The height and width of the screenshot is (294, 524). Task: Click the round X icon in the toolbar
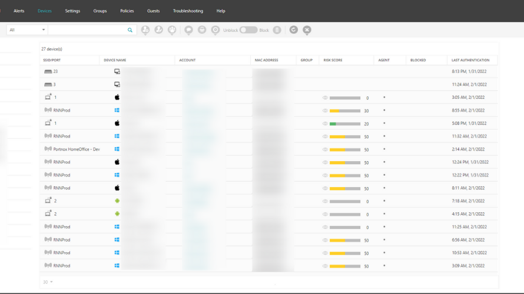click(307, 30)
